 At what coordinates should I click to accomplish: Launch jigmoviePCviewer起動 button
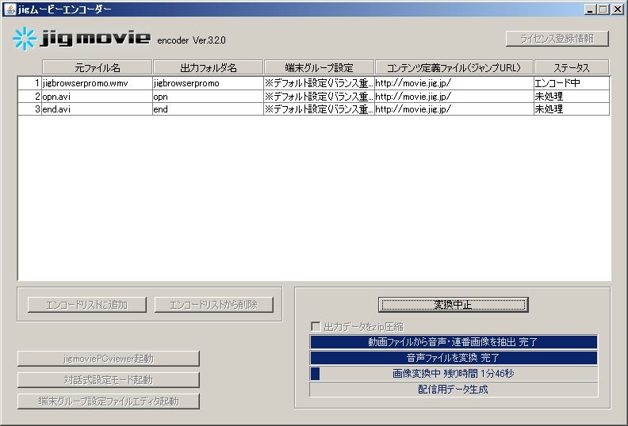109,359
